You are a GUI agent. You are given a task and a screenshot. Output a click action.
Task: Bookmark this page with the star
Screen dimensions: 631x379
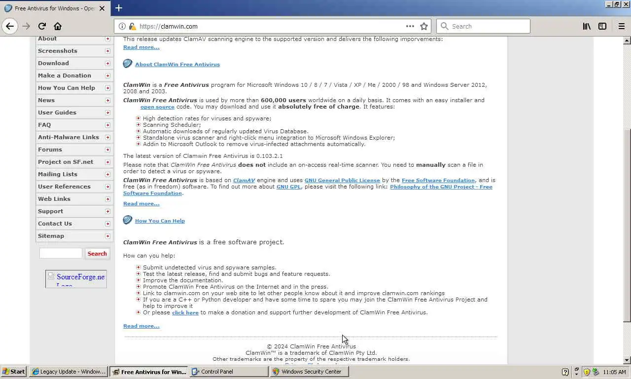(424, 26)
